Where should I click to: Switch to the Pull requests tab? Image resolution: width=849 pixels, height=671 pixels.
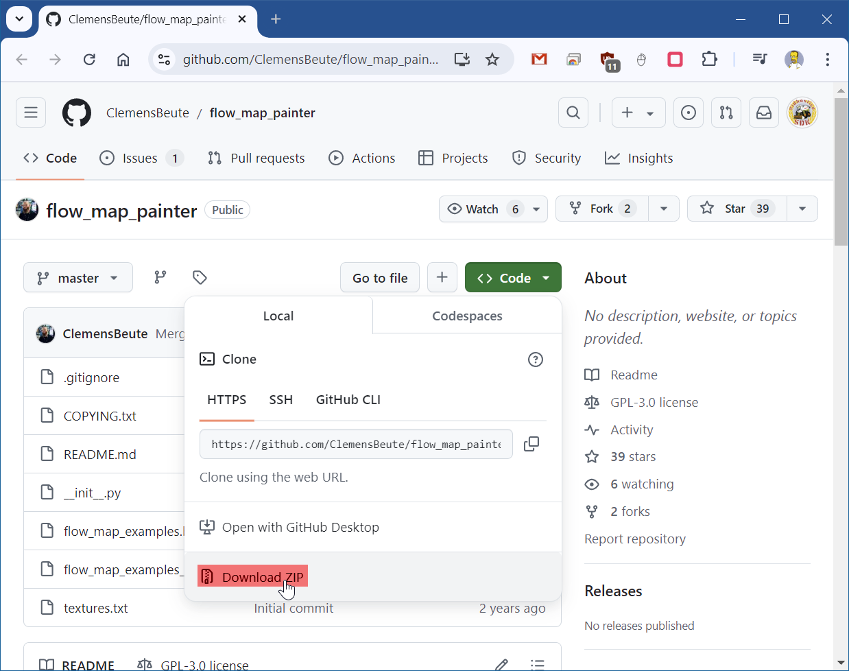click(256, 158)
